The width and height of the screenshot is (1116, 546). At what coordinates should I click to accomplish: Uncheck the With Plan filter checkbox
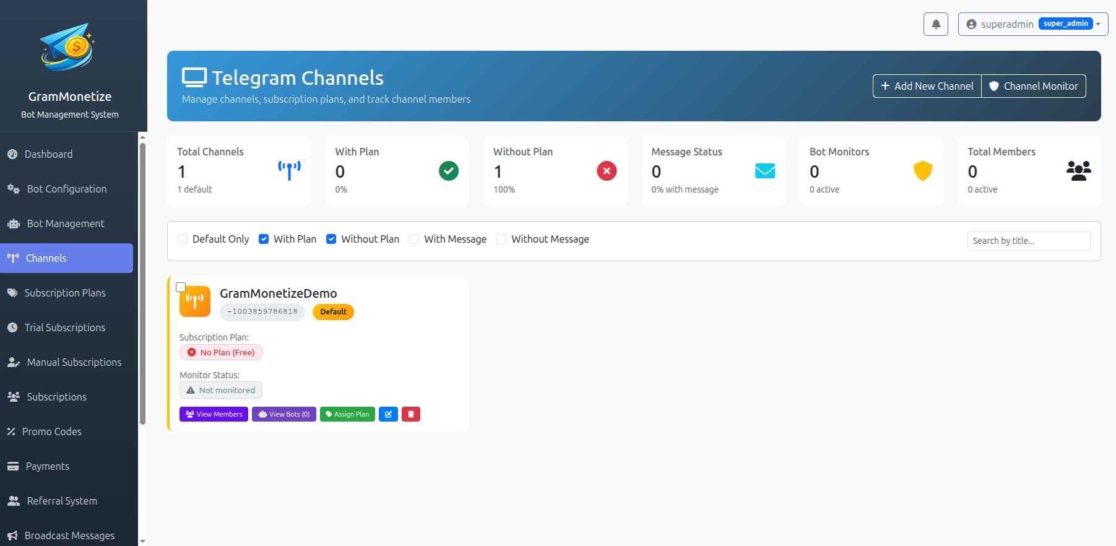264,239
